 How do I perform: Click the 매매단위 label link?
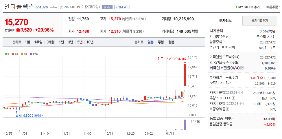pos(228,47)
